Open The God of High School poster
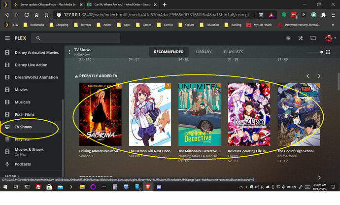The image size is (340, 205). tap(299, 114)
